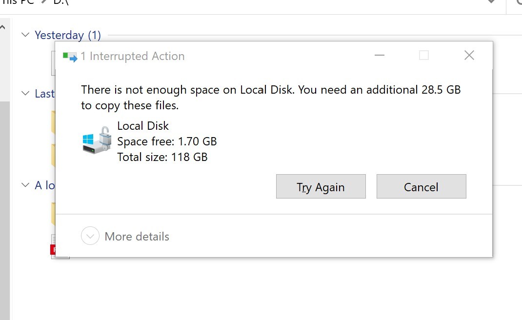This screenshot has width=522, height=320.
Task: Click the Local Disk drive icon
Action: point(97,140)
